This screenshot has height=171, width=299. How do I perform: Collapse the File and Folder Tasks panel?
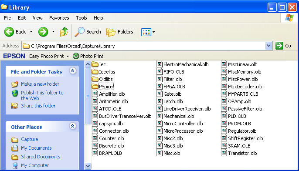72,71
